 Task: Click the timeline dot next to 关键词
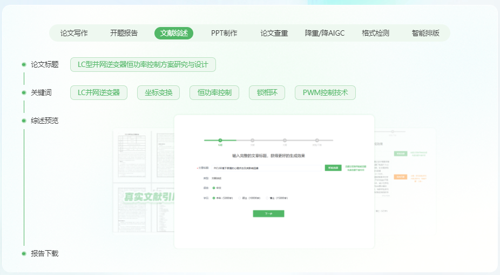(24, 92)
